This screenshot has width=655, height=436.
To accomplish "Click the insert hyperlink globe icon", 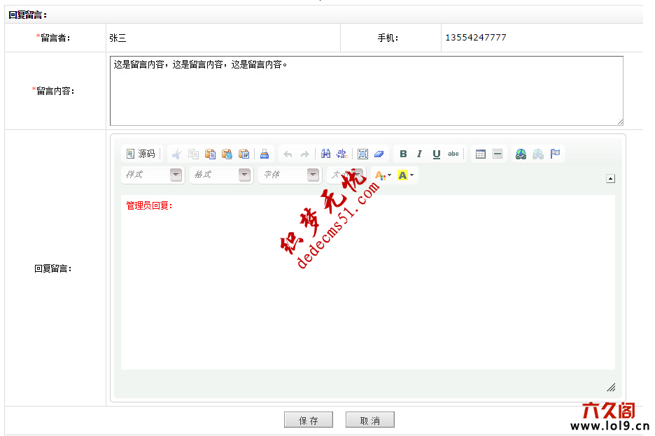I will click(521, 154).
